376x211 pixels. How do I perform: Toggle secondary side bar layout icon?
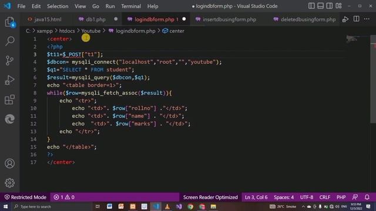(329, 6)
